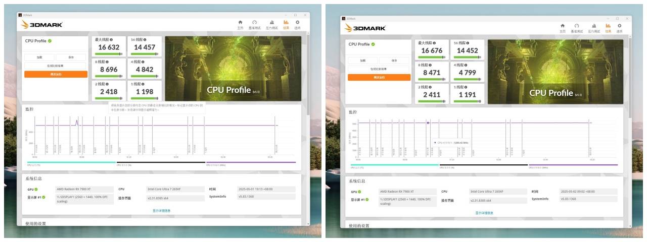Click info icon beside 8 线程 above 8 471
The height and width of the screenshot is (242, 647).
[430, 65]
